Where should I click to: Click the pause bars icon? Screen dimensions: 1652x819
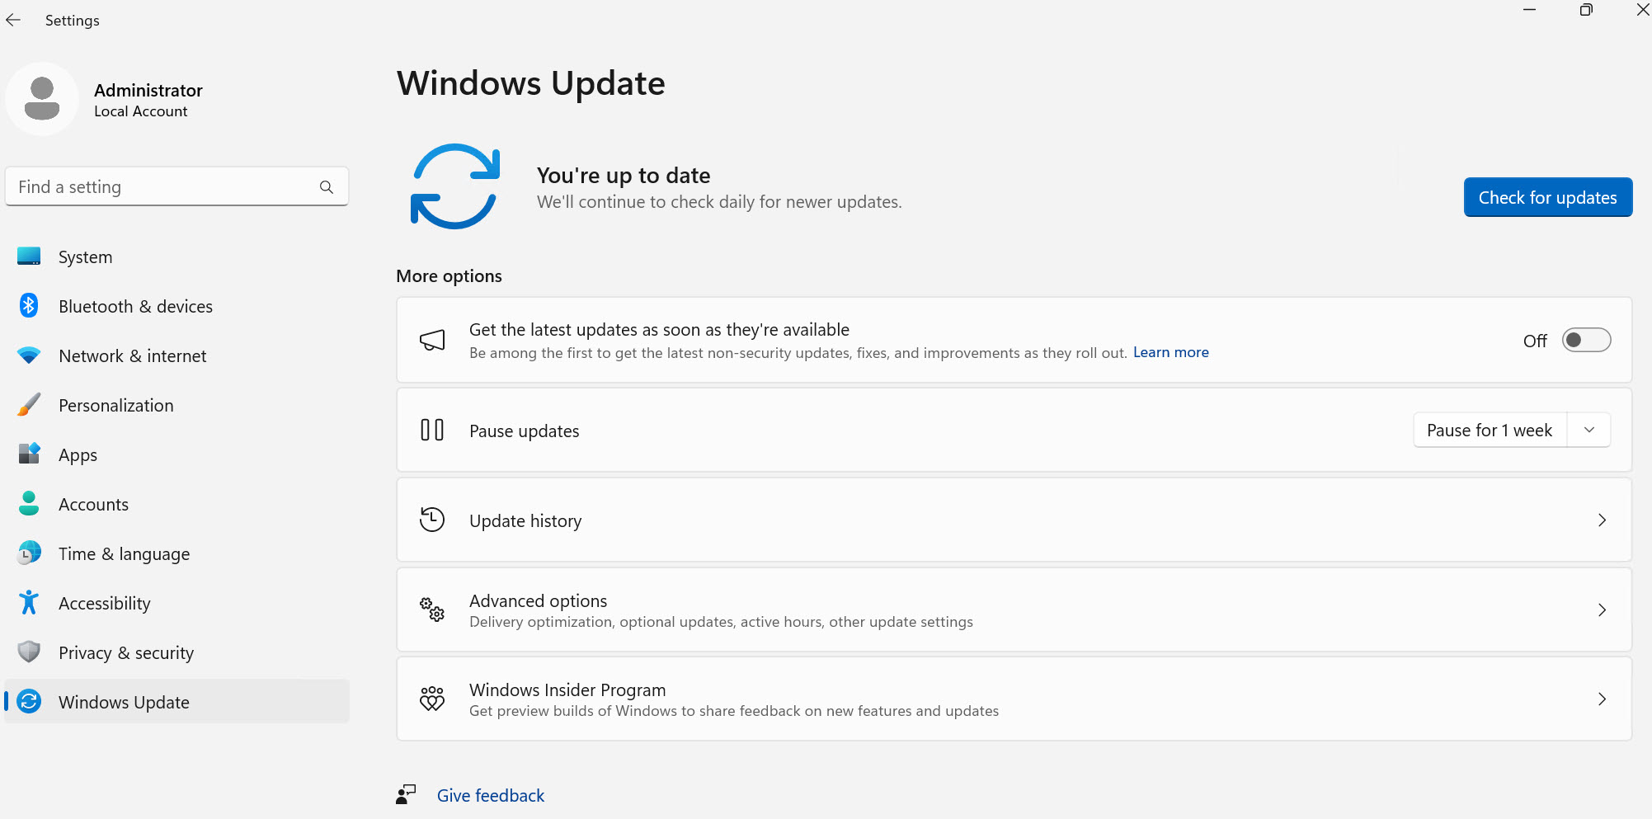click(432, 430)
